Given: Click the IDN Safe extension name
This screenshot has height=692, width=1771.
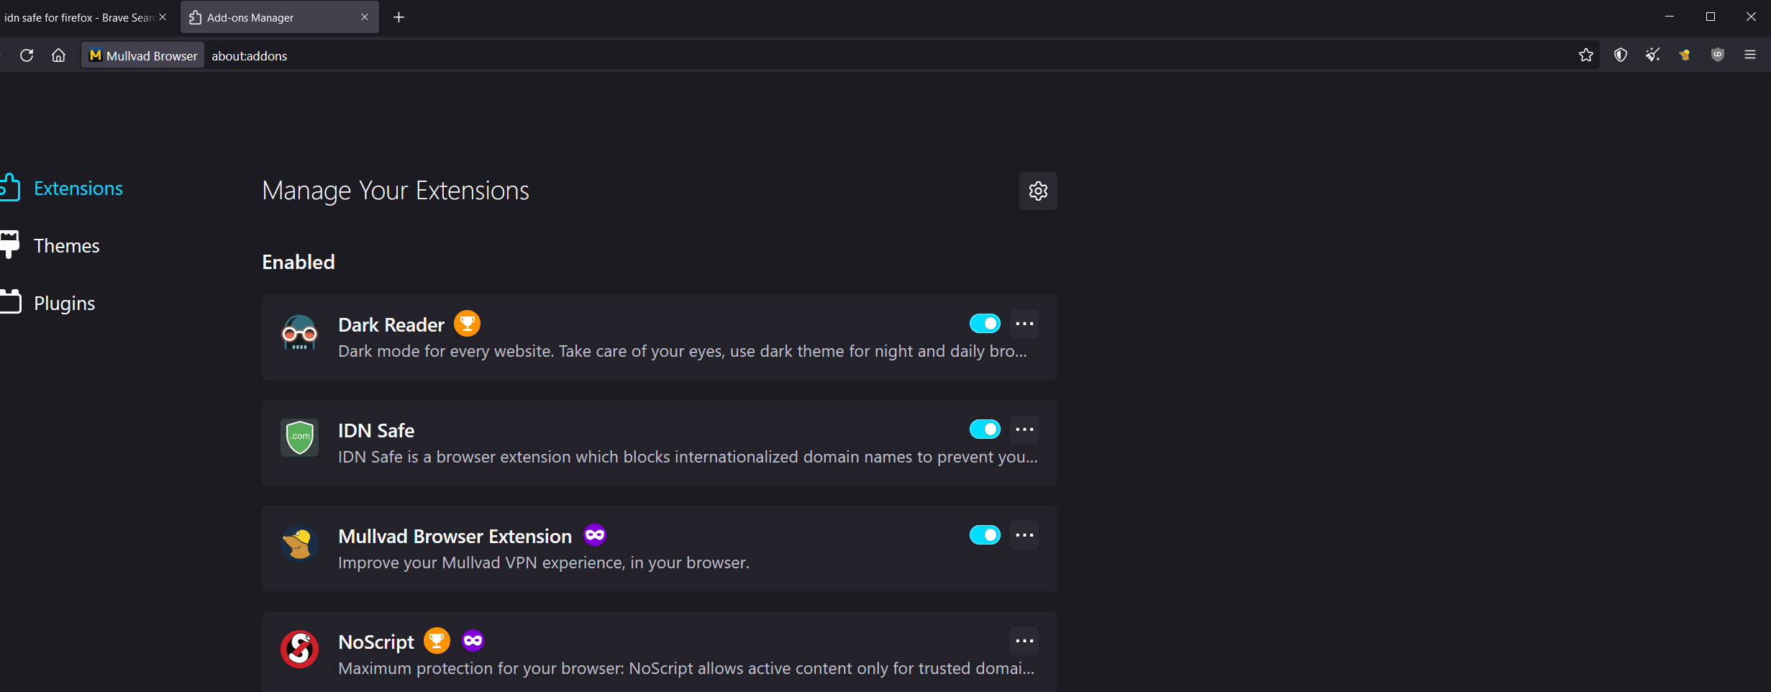Looking at the screenshot, I should click(x=376, y=431).
